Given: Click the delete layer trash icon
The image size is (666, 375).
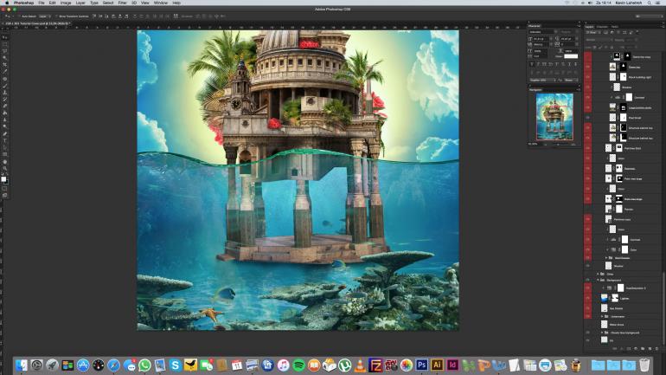Looking at the screenshot, I should pos(656,349).
